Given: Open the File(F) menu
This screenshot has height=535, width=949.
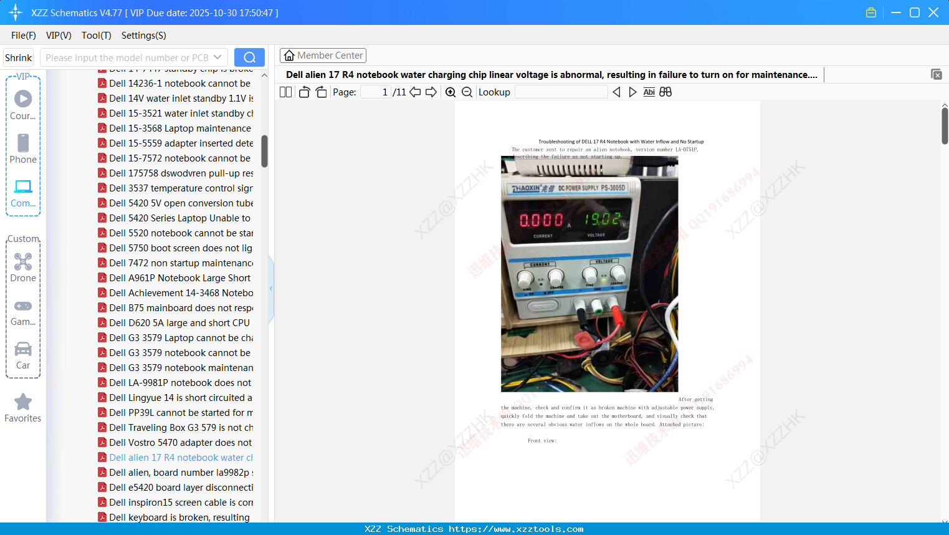Looking at the screenshot, I should (x=24, y=36).
